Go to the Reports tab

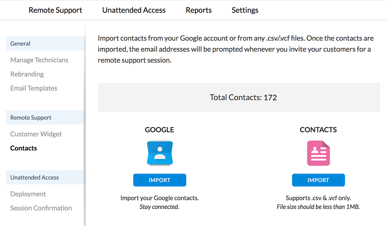199,10
